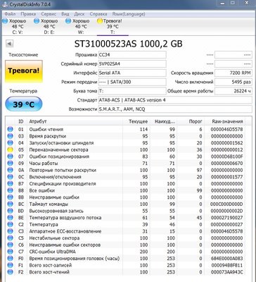This screenshot has height=282, width=256.
Task: Click the yellow Тревога! health status button
Action: click(24, 71)
